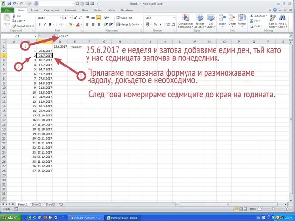Viewport: 295px width, 221px height.
Task: Click the formula bar showing =C2+7
Action: [x=173, y=36]
